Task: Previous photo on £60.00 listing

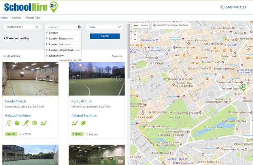Action: pyautogui.click(x=73, y=79)
